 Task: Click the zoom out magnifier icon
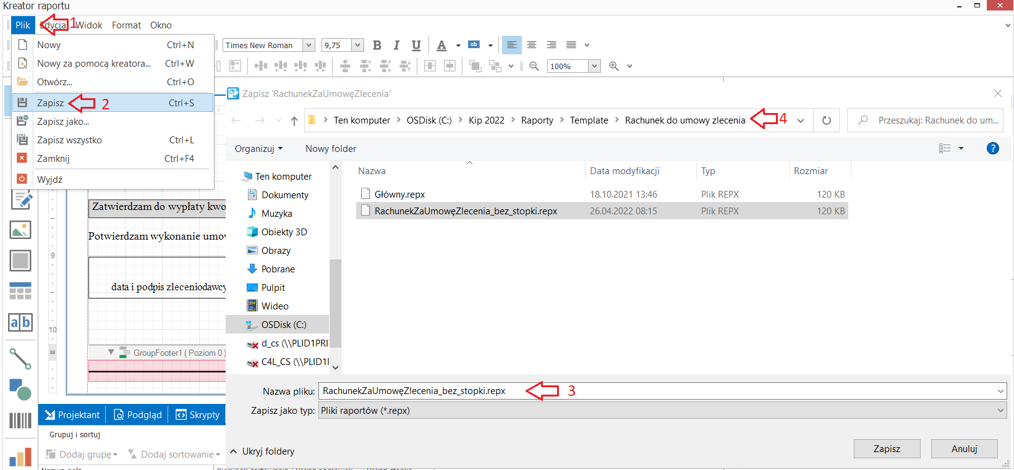coord(534,66)
